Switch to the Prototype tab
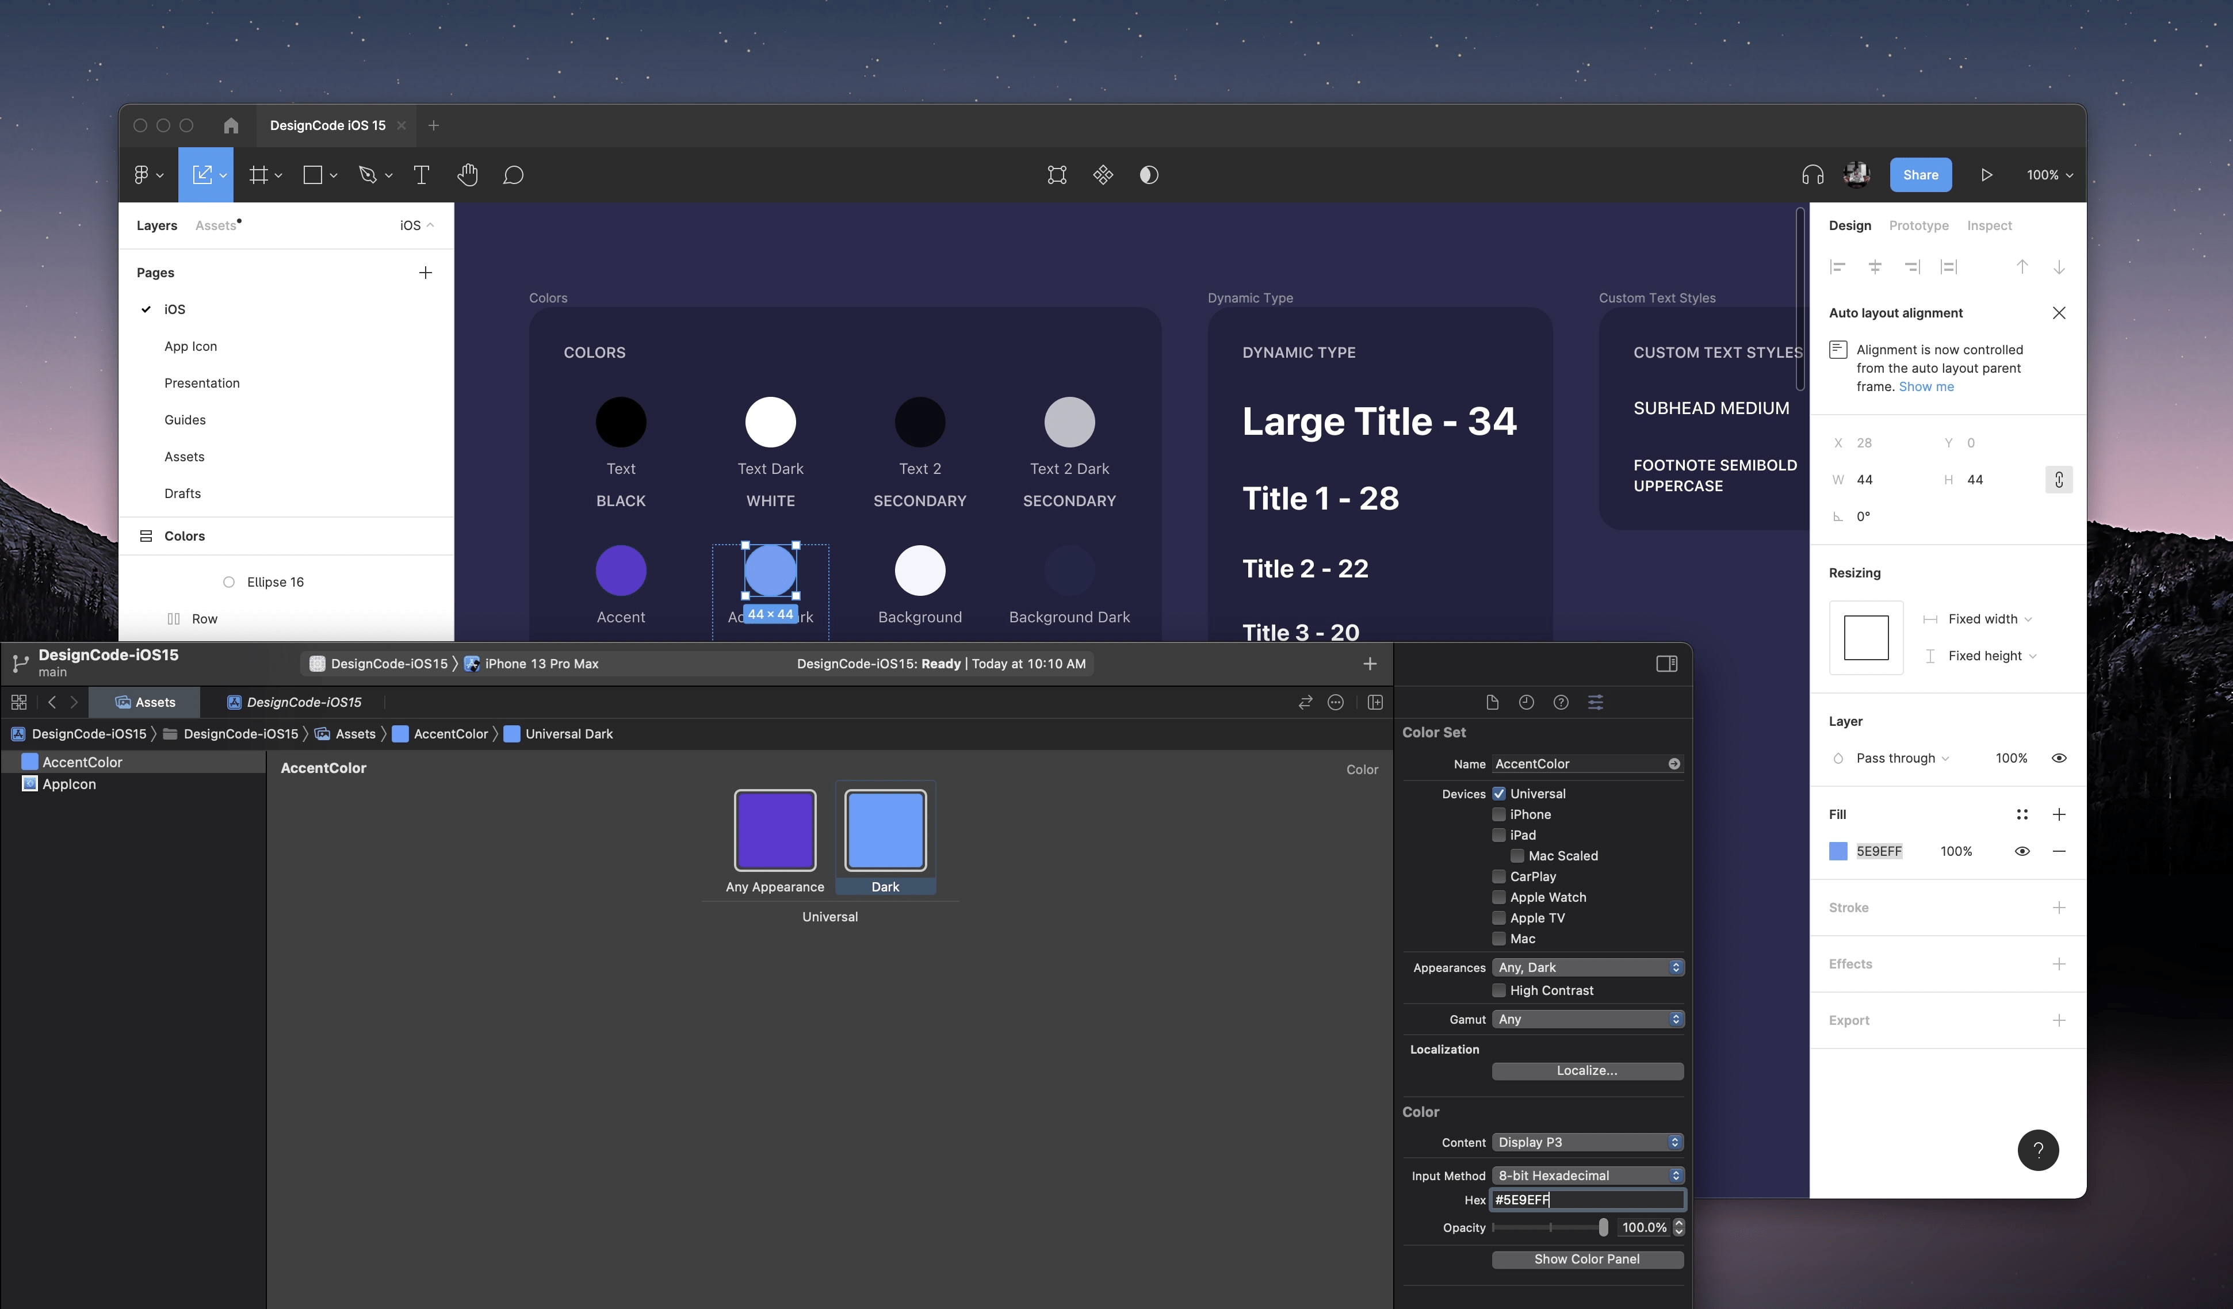Viewport: 2233px width, 1309px height. click(x=1918, y=225)
